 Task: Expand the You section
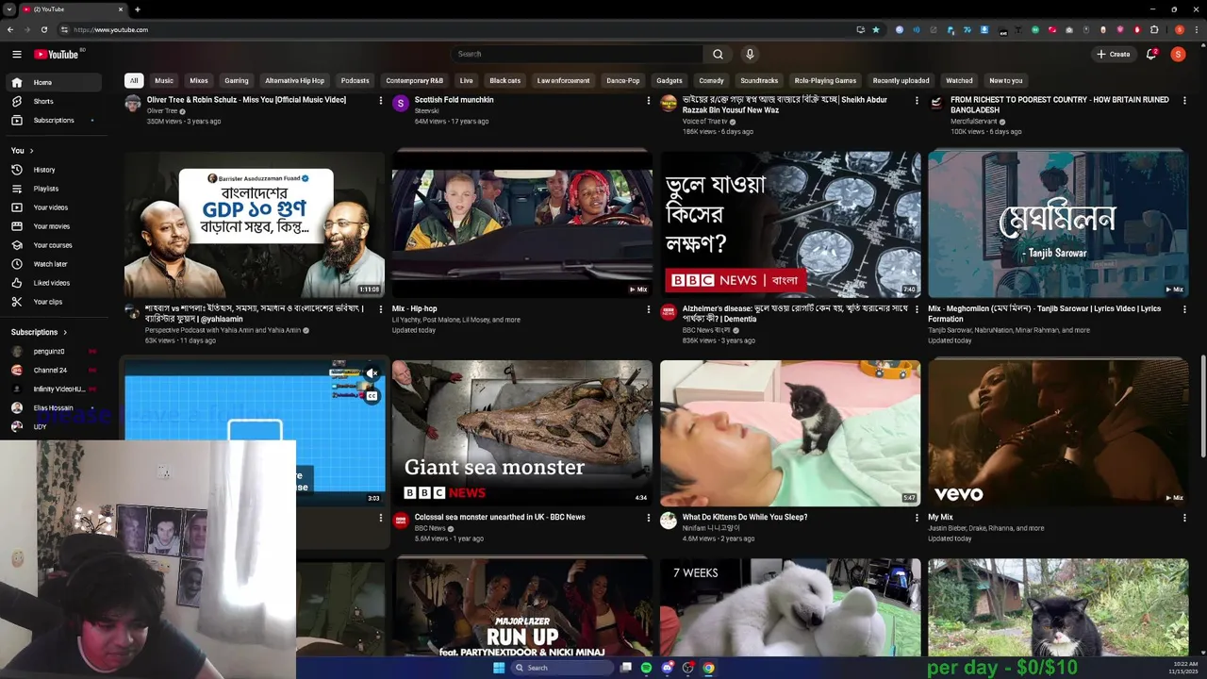[23, 151]
